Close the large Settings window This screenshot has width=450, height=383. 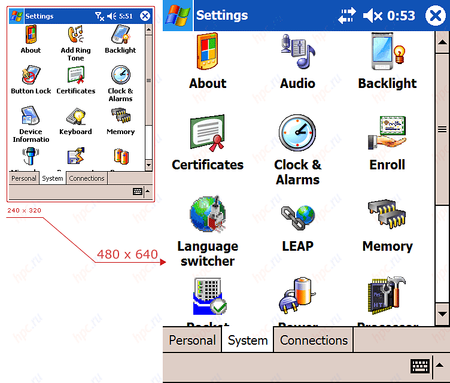pos(436,16)
